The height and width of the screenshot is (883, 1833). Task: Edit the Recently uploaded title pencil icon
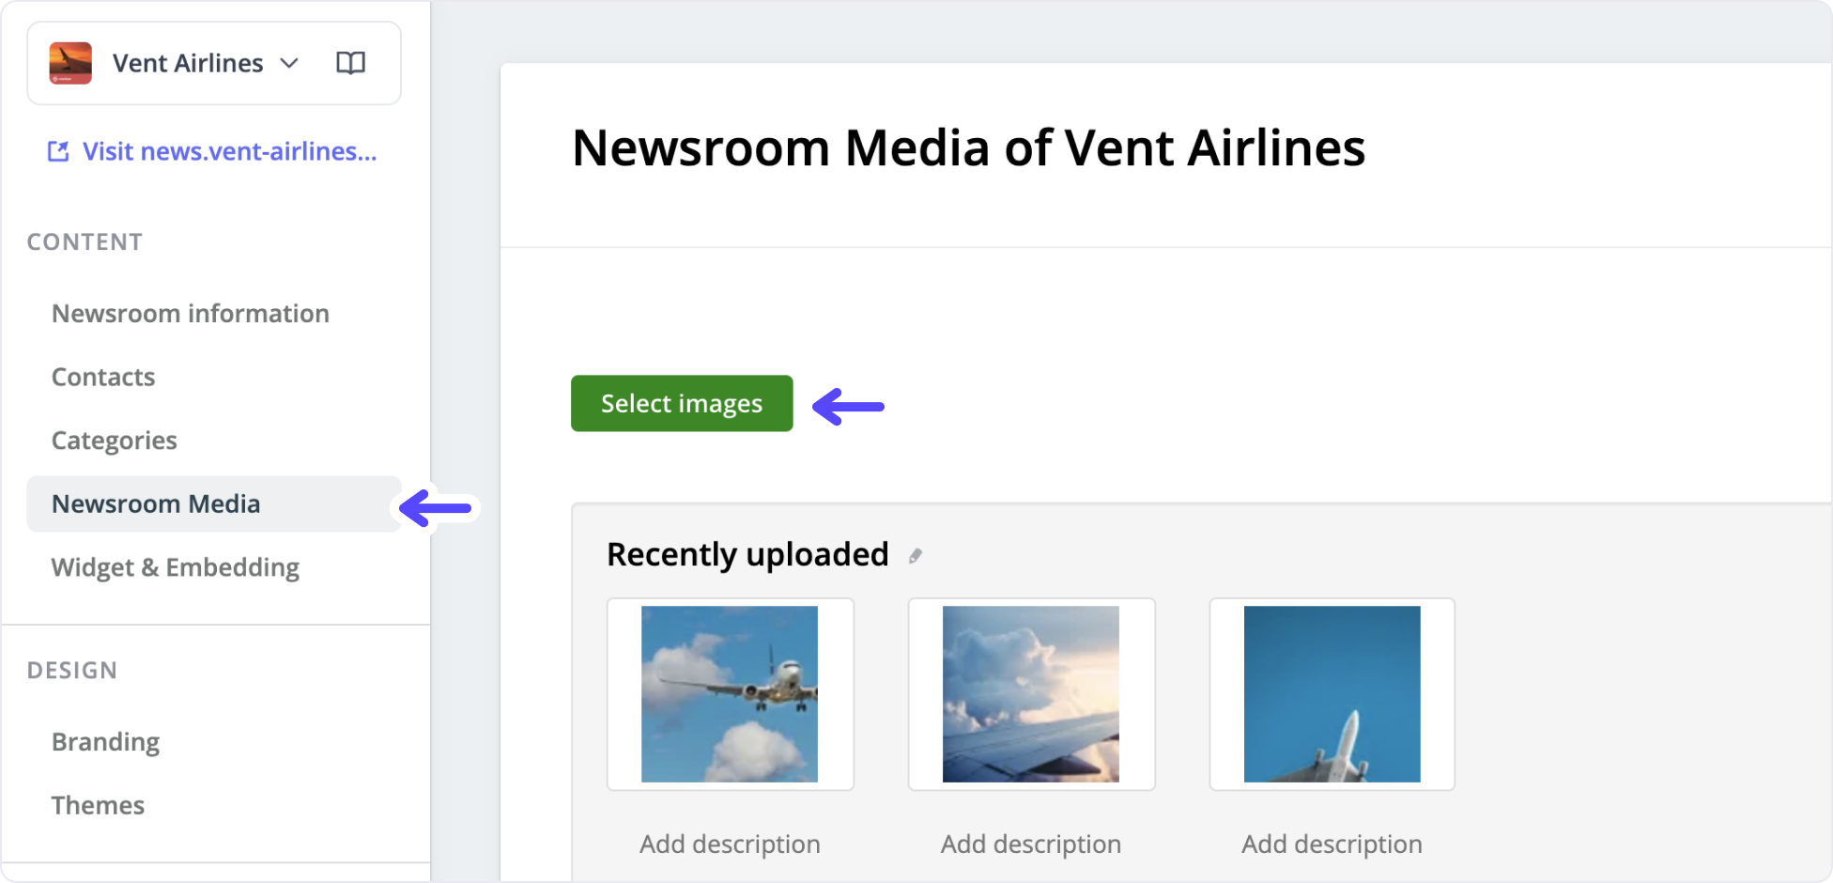tap(916, 556)
